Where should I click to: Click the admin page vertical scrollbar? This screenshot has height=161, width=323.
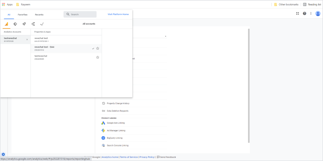[x=249, y=85]
